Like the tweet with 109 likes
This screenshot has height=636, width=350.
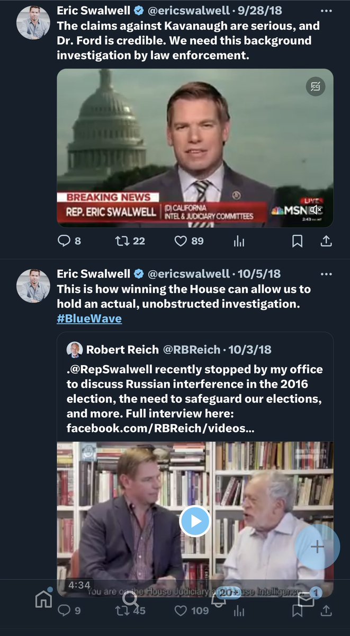pyautogui.click(x=181, y=611)
